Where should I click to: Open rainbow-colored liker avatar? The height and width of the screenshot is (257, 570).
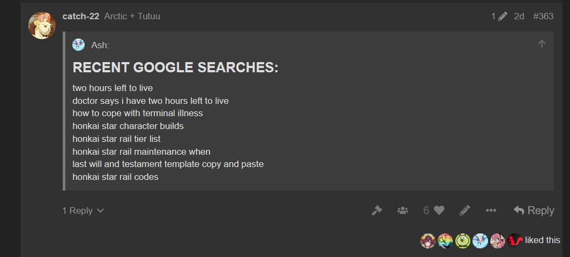[445, 240]
